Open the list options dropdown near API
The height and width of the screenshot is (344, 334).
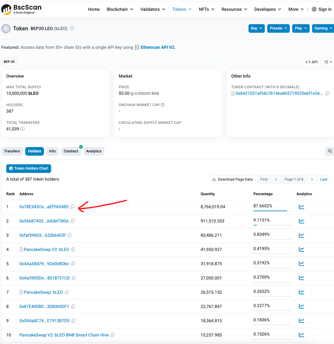point(328,62)
